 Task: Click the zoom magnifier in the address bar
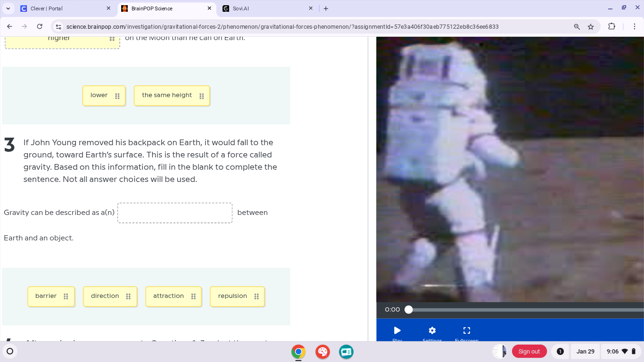(x=577, y=27)
